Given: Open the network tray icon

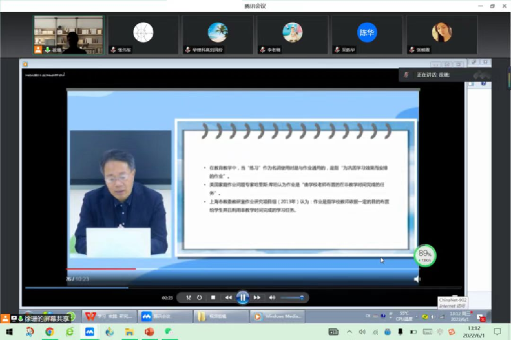Looking at the screenshot, I should 375,332.
